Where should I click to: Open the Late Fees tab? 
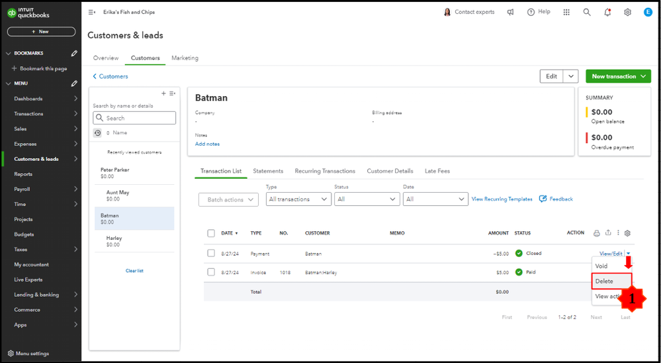(x=437, y=171)
